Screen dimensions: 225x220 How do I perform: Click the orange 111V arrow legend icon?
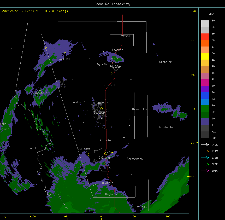[x=205, y=151]
